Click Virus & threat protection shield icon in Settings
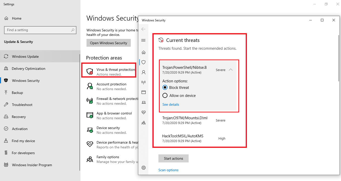 (90, 72)
